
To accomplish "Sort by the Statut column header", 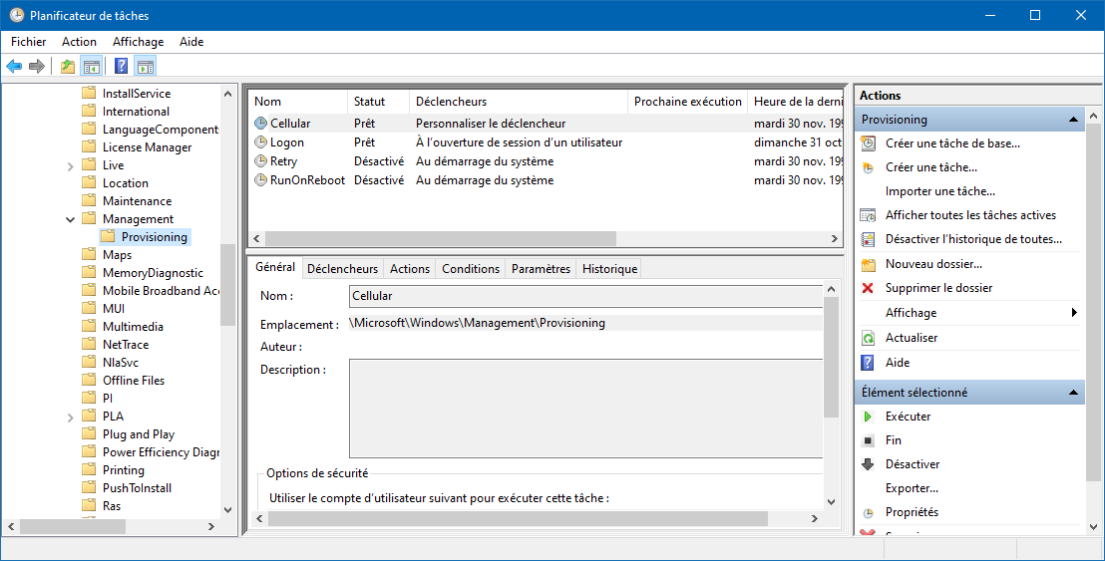I will tap(378, 102).
